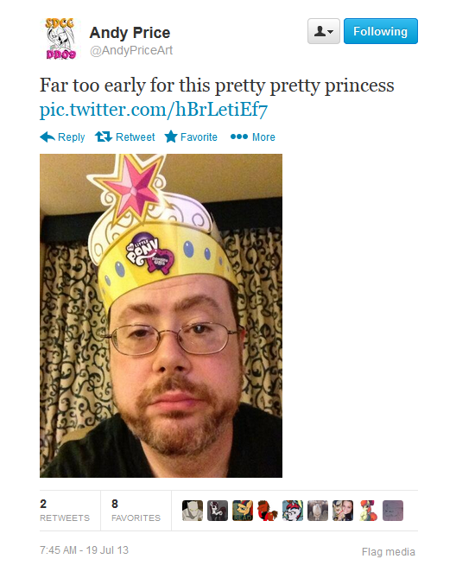Open the user actions dropdown button
The width and height of the screenshot is (456, 578).
tap(323, 31)
